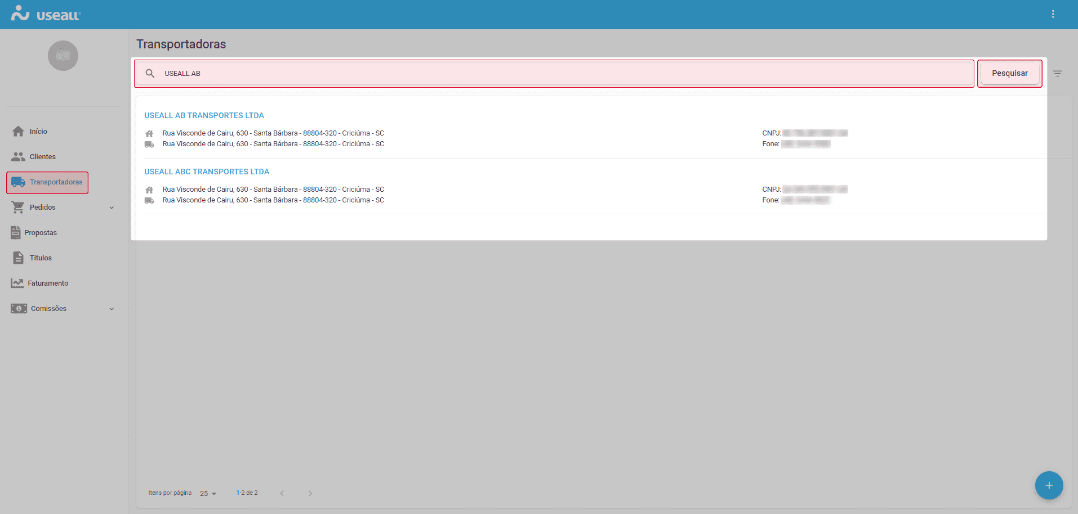Click the Títulos file icon
Screen dimensions: 1078x514
coord(19,258)
